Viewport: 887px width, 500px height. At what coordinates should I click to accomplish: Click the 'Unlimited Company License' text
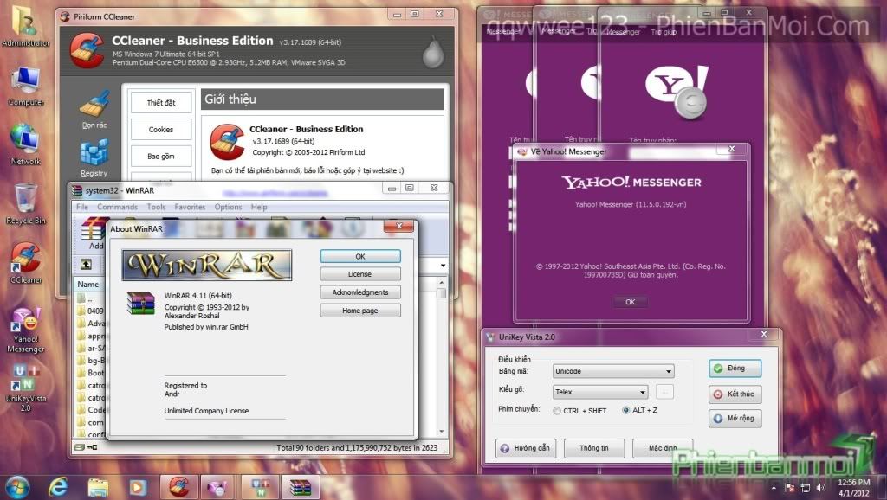click(206, 411)
